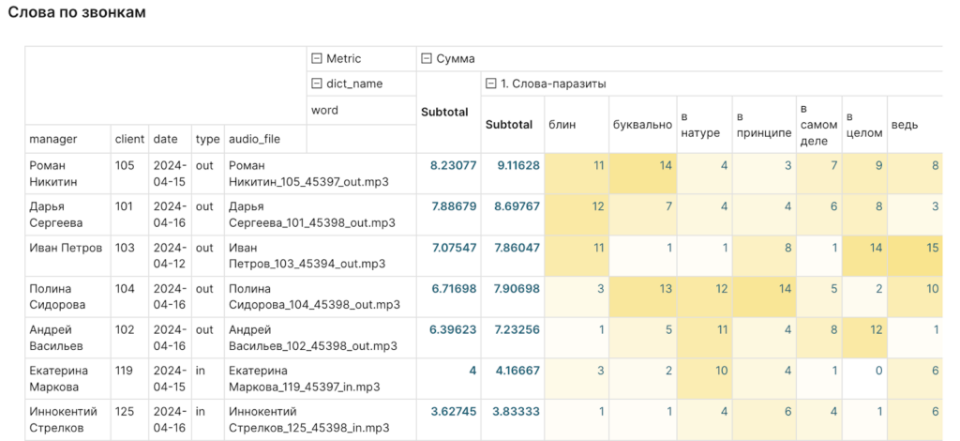Click the блин word column header
This screenshot has width=960, height=441.
coord(562,125)
